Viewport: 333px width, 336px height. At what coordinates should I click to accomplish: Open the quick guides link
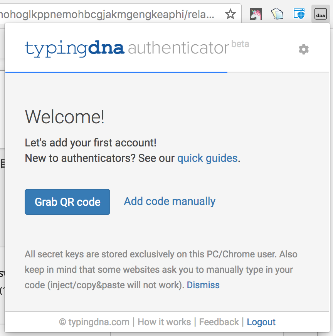pyautogui.click(x=207, y=158)
